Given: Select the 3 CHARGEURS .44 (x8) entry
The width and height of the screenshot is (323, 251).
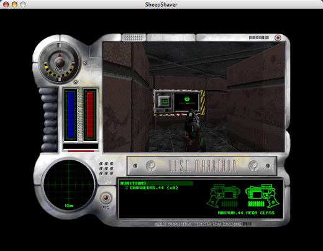Looking at the screenshot, I should point(152,188).
